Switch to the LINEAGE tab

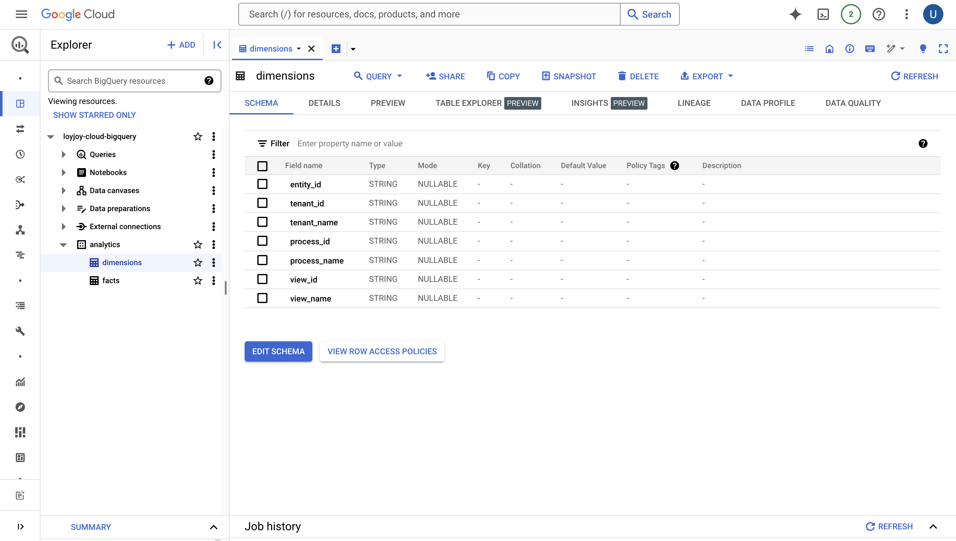(694, 103)
